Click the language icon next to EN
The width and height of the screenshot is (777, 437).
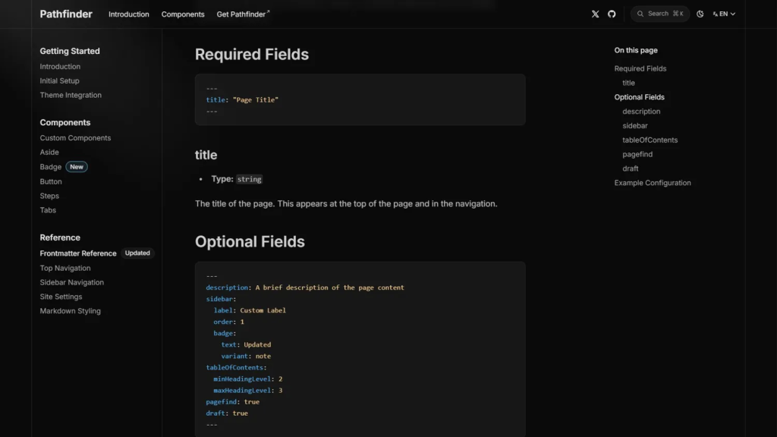coord(714,14)
